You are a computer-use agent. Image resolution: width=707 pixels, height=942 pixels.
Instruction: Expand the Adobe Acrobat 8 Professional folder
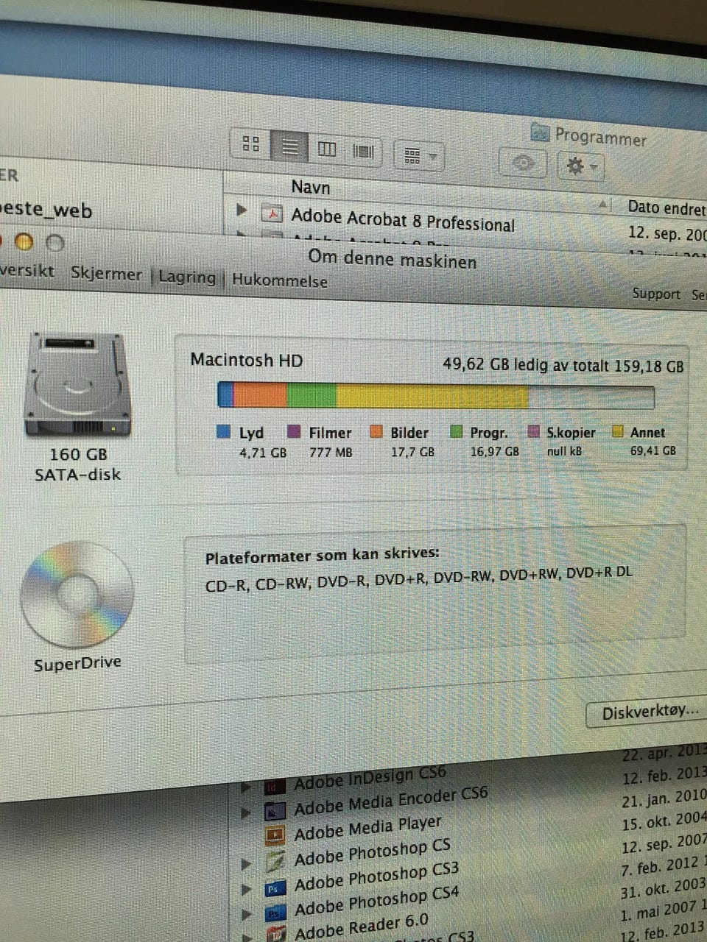tap(242, 210)
